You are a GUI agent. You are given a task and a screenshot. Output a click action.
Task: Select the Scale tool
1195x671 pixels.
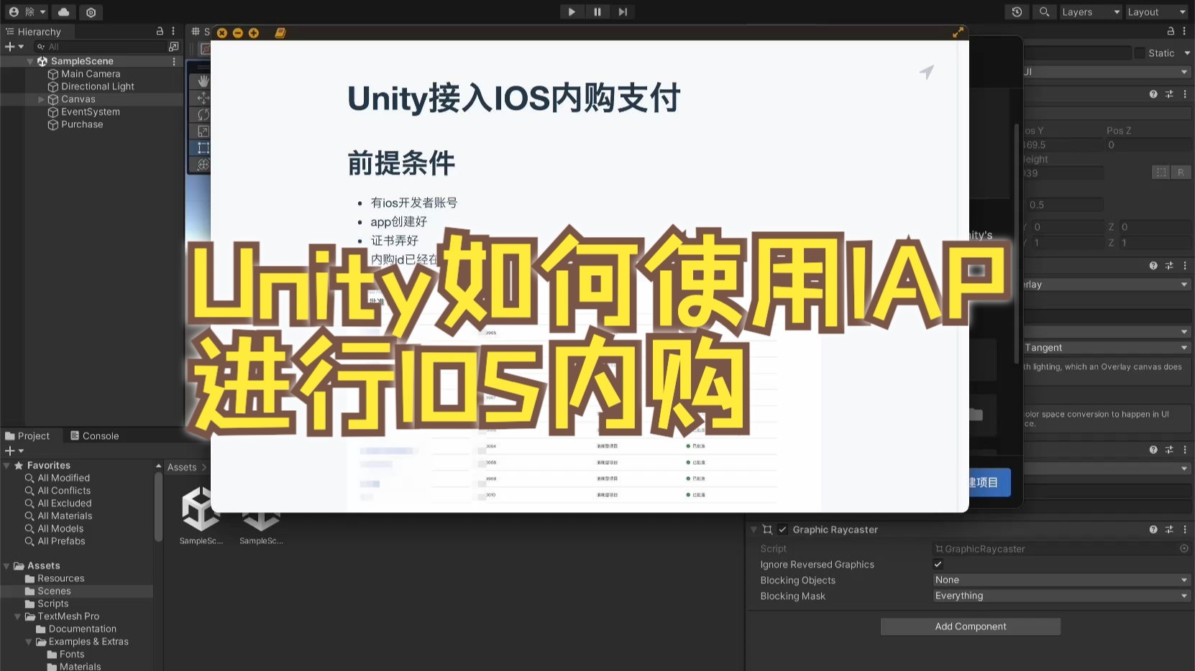(203, 131)
